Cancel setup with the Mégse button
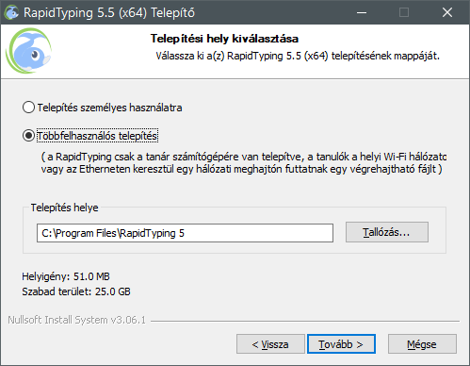The width and height of the screenshot is (470, 366). click(x=422, y=344)
